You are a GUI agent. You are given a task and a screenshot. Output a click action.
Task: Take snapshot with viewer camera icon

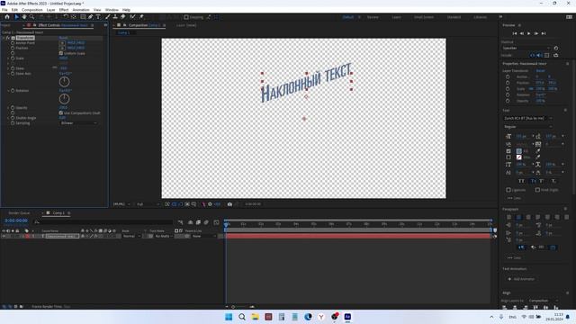click(x=229, y=204)
